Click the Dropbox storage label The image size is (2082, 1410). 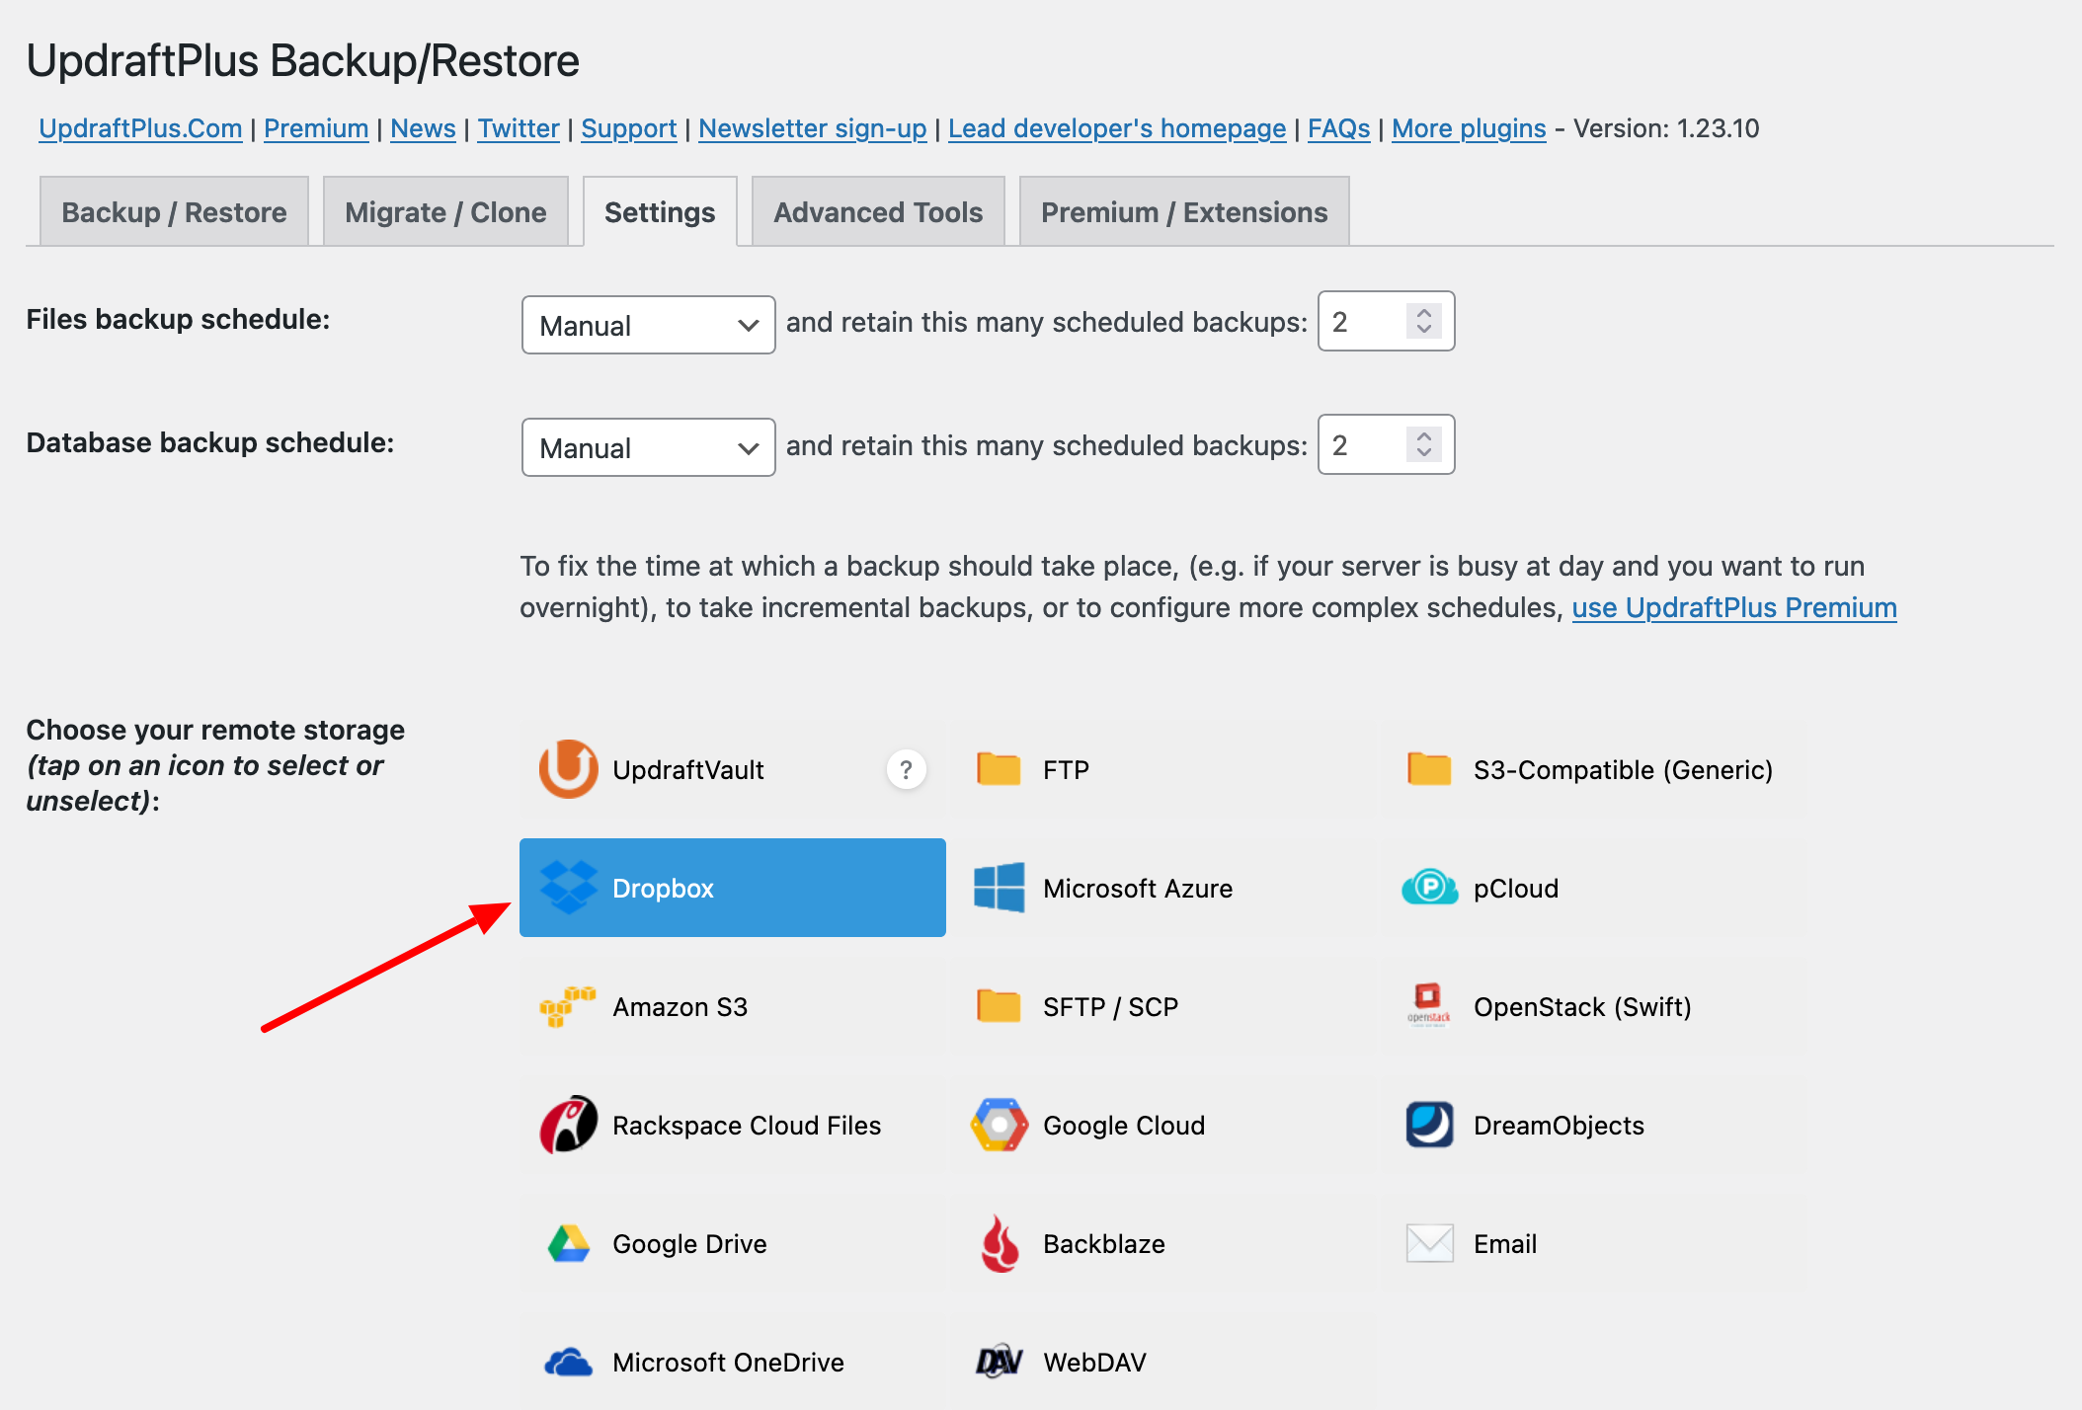click(663, 888)
